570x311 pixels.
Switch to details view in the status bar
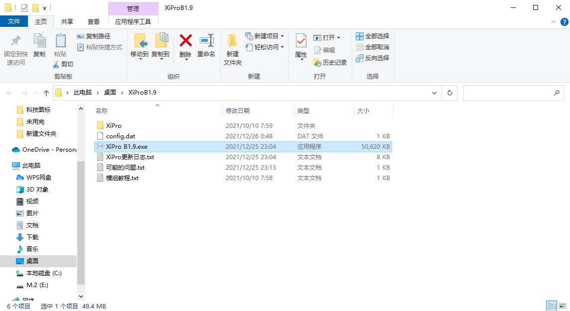[x=552, y=306]
